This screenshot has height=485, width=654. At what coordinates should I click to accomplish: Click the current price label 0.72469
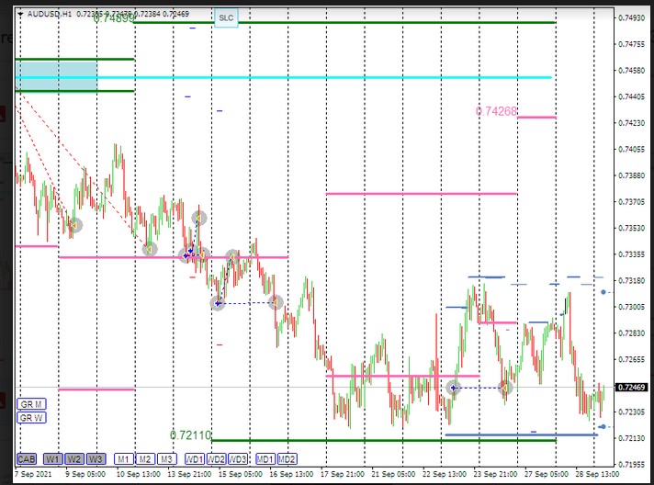[629, 388]
